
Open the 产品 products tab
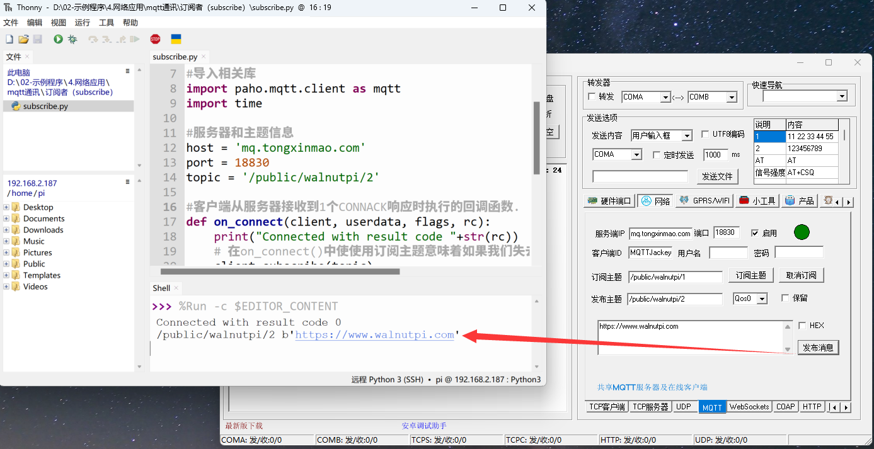[x=800, y=201]
